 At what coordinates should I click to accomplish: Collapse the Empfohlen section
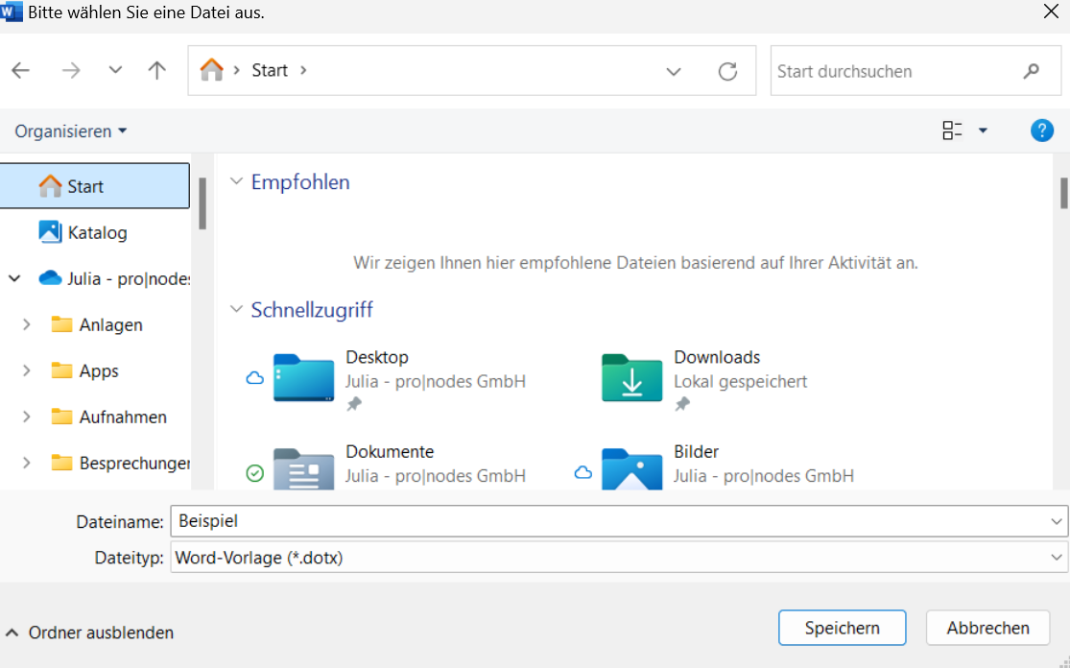(x=236, y=182)
